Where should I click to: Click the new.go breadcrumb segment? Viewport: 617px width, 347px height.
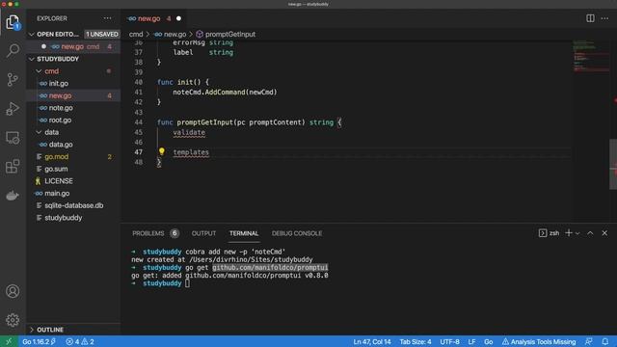(x=171, y=35)
